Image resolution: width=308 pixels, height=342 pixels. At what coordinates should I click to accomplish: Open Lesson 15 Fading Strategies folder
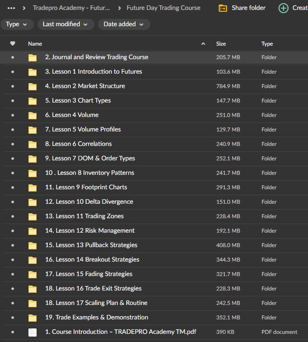pyautogui.click(x=89, y=274)
